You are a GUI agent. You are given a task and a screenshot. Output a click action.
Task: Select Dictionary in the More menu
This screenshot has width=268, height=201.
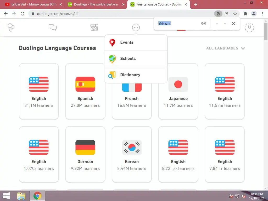pyautogui.click(x=136, y=75)
